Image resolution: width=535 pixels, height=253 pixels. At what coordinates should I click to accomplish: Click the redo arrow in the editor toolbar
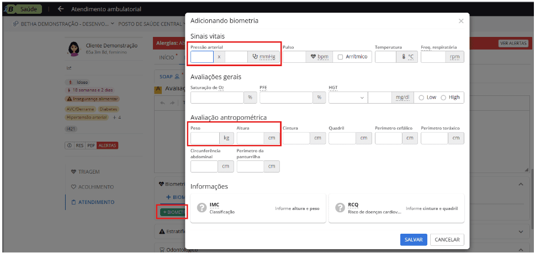coord(171,103)
